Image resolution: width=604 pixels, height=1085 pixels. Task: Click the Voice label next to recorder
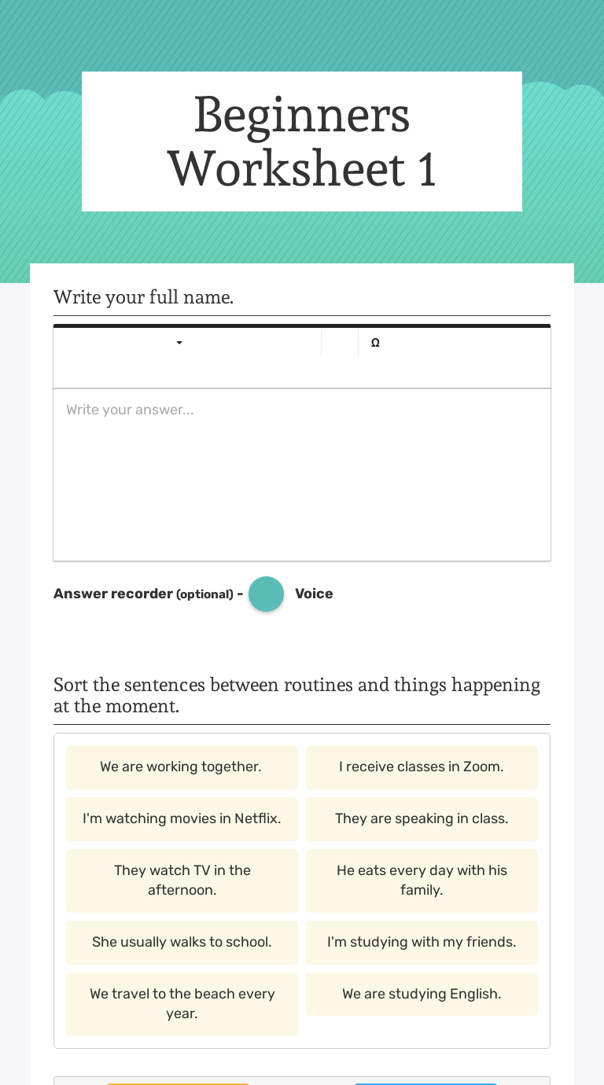314,594
